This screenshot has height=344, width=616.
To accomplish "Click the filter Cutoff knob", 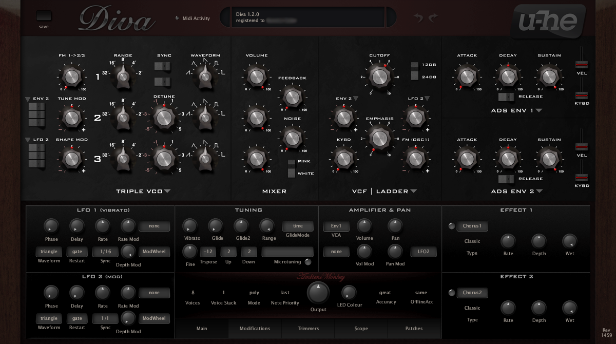I will 379,77.
